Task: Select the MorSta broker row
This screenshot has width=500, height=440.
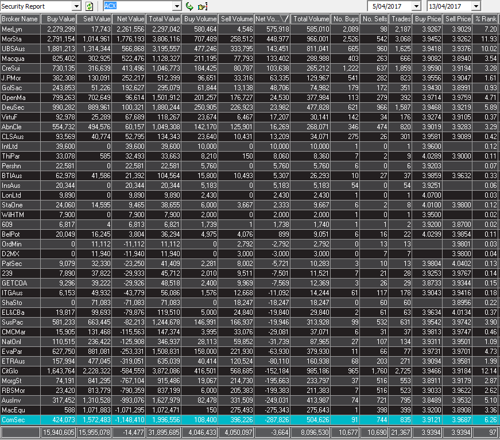Action: click(x=249, y=39)
